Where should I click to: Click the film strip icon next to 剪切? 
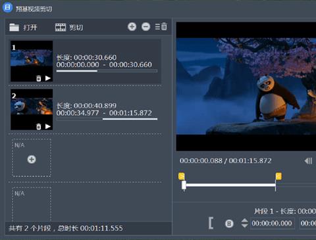point(61,28)
